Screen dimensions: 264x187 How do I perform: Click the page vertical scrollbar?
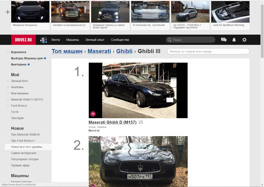262,31
